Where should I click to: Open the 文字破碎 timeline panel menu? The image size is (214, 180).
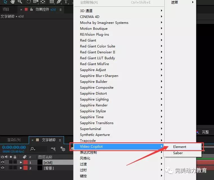pyautogui.click(x=60, y=140)
